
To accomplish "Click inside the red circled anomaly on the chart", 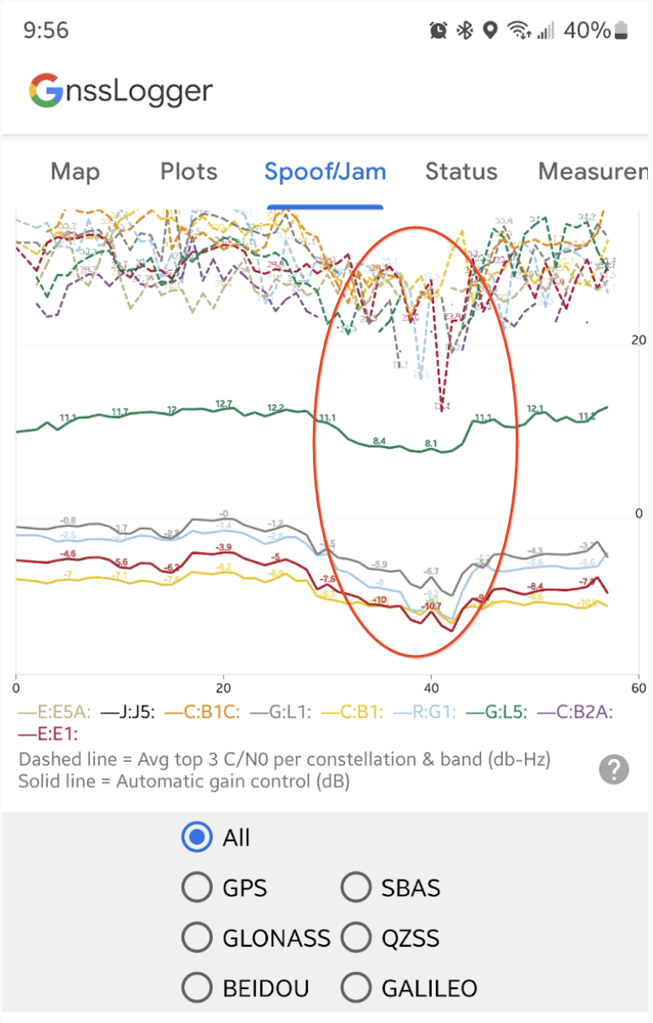I will coord(416,441).
